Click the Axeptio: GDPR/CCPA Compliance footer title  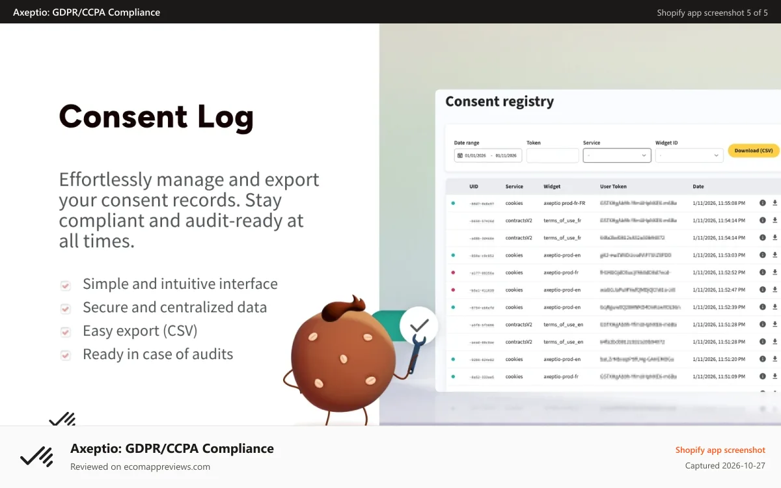point(172,448)
